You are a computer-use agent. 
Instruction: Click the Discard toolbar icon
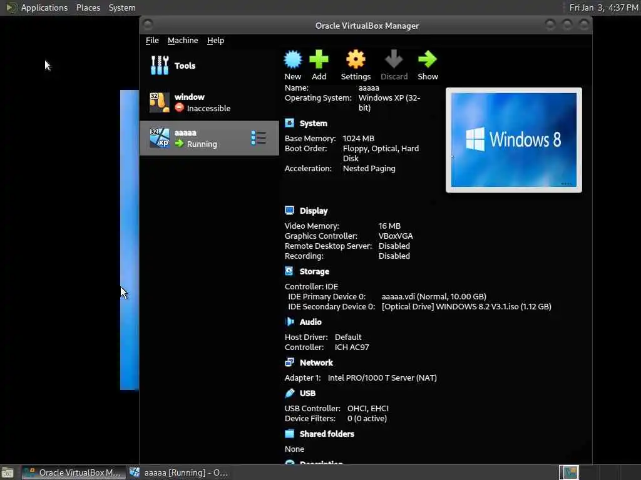click(394, 59)
